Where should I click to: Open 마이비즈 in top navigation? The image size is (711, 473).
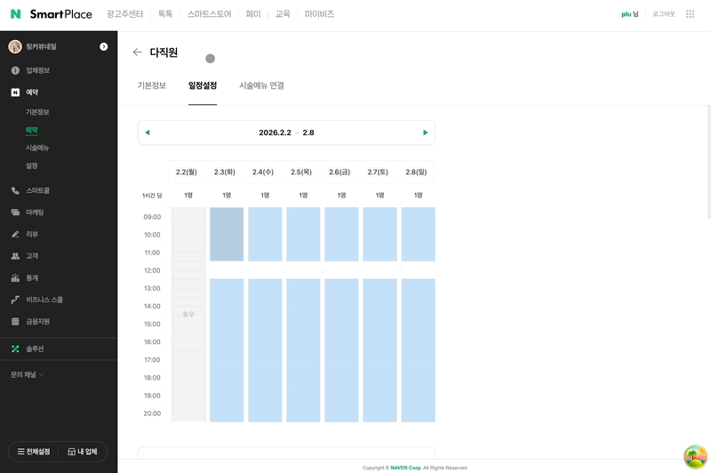tap(319, 14)
